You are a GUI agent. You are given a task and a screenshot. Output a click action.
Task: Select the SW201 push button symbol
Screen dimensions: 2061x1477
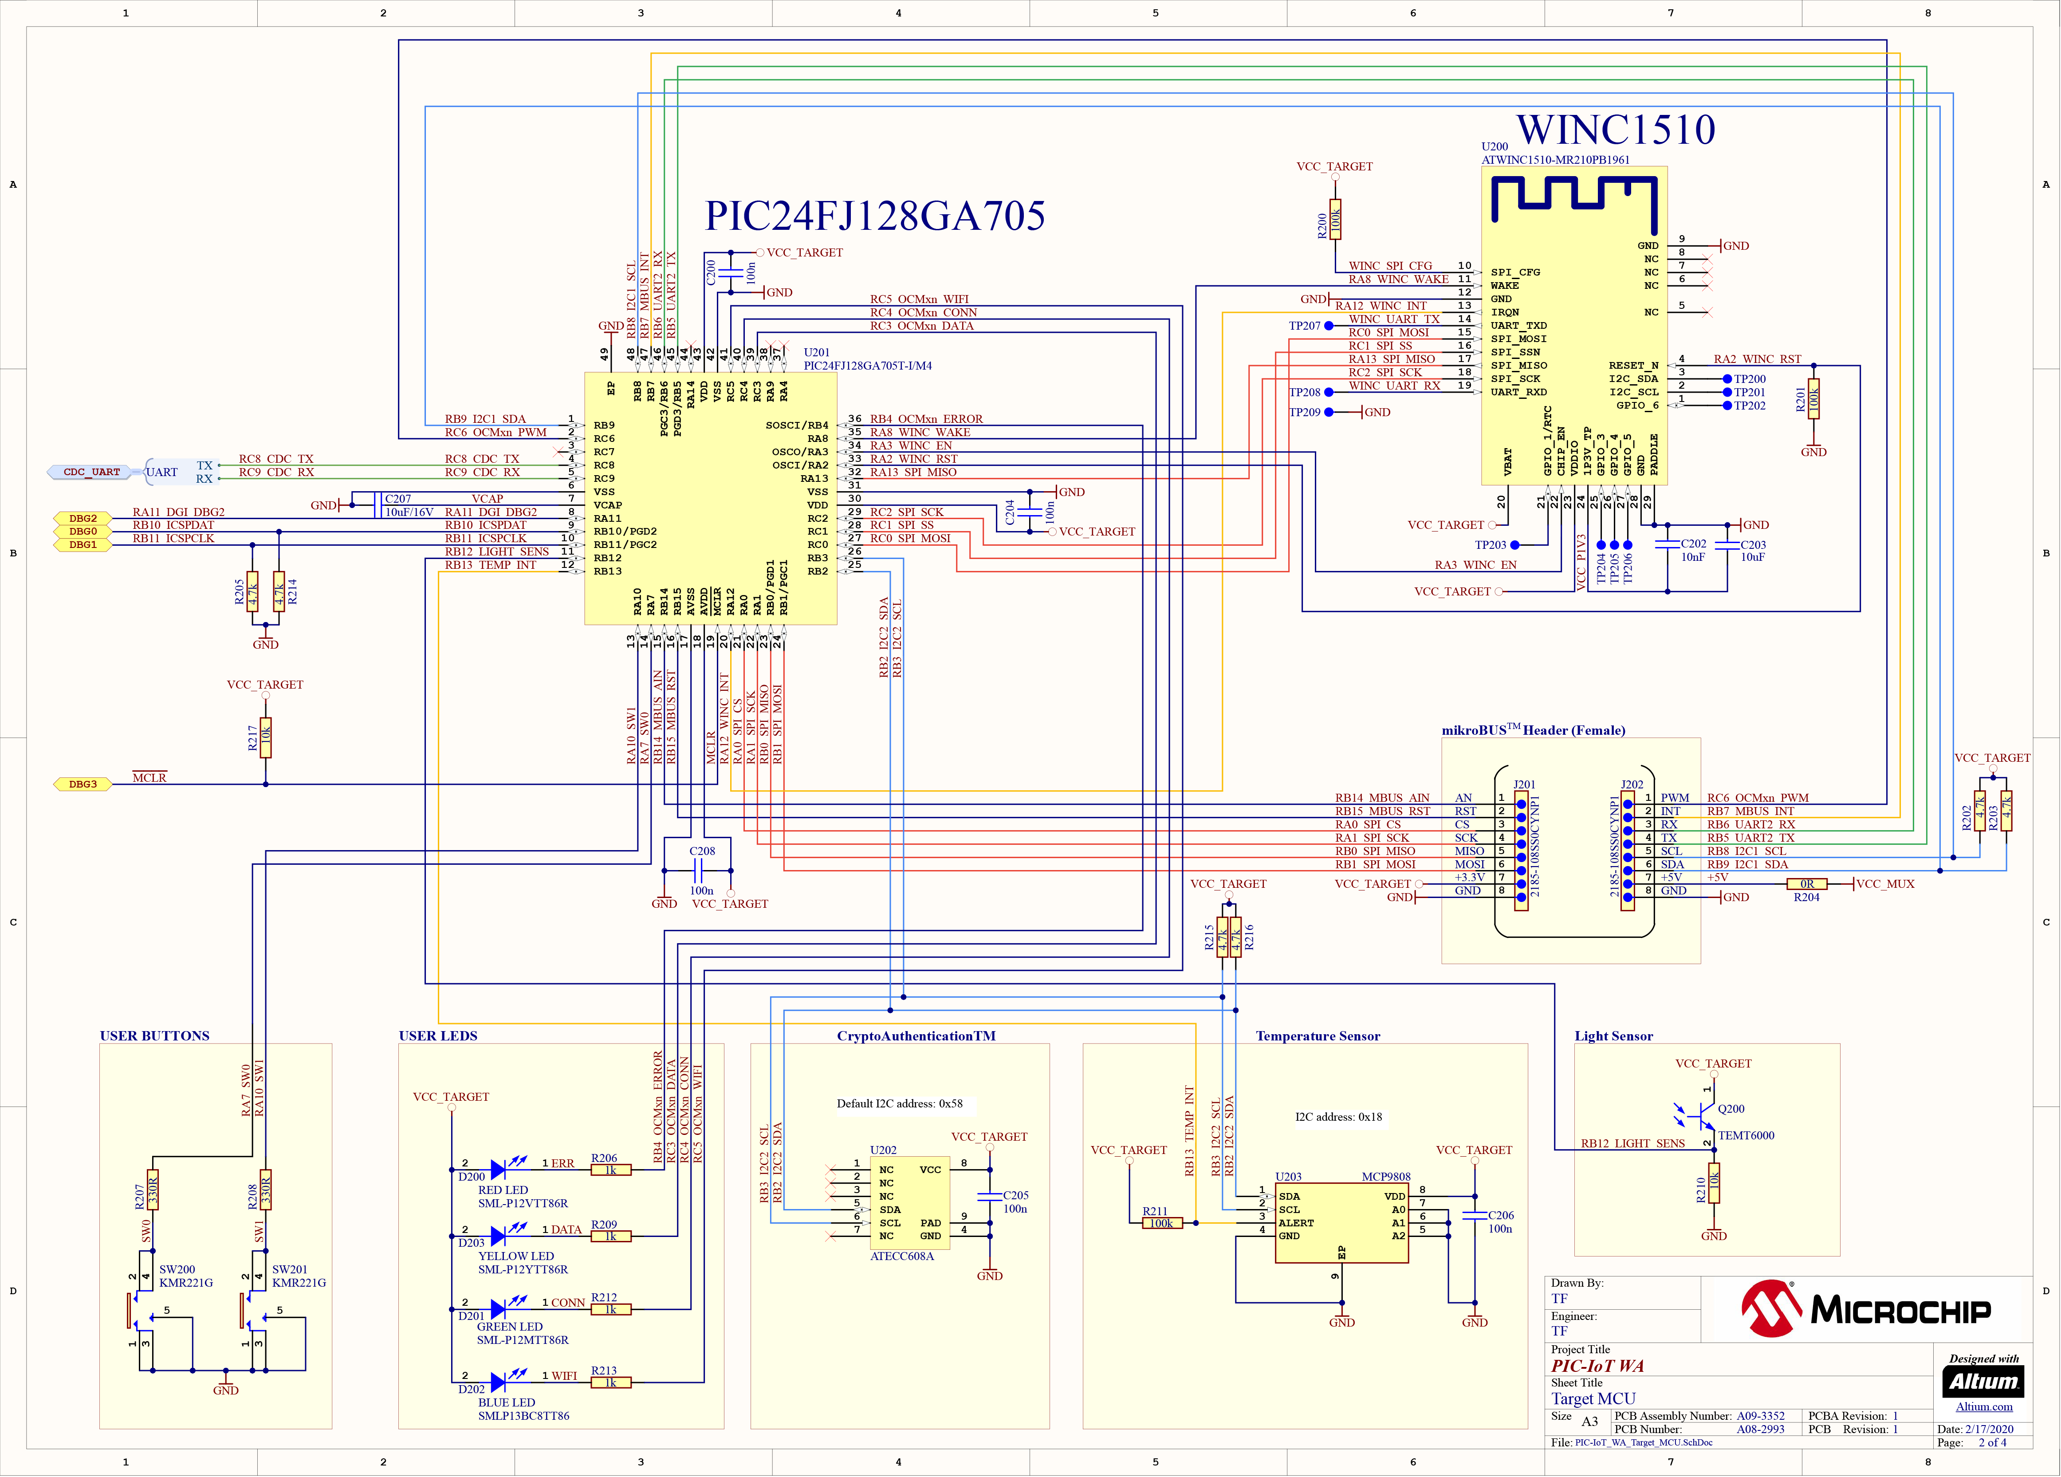(254, 1311)
